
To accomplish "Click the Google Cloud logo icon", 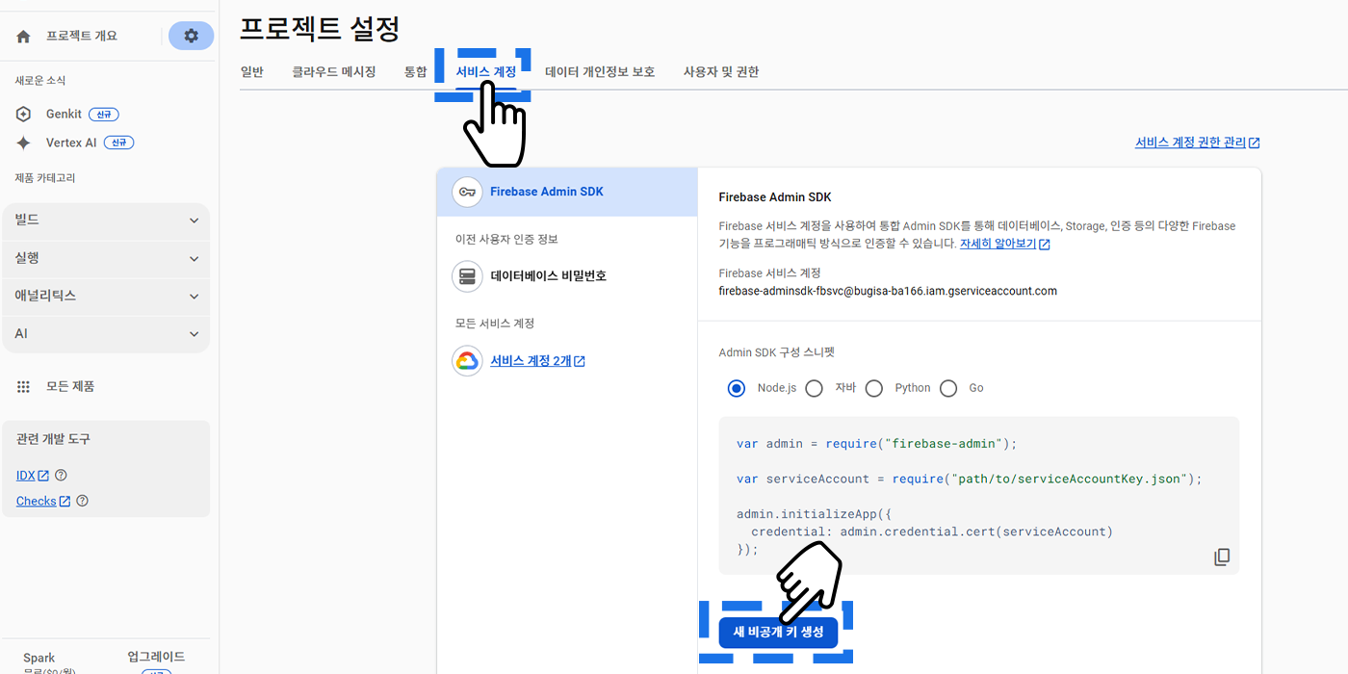I will [467, 361].
